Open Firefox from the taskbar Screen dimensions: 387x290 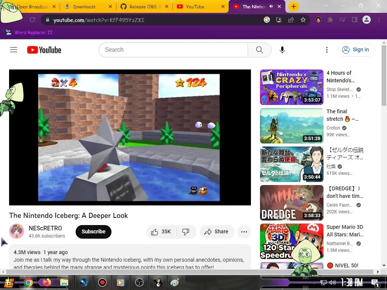coord(46,282)
